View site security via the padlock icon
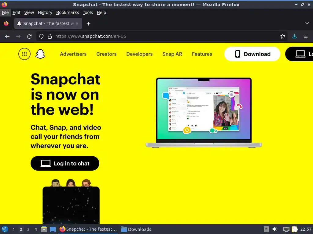The height and width of the screenshot is (234, 313). coord(50,37)
